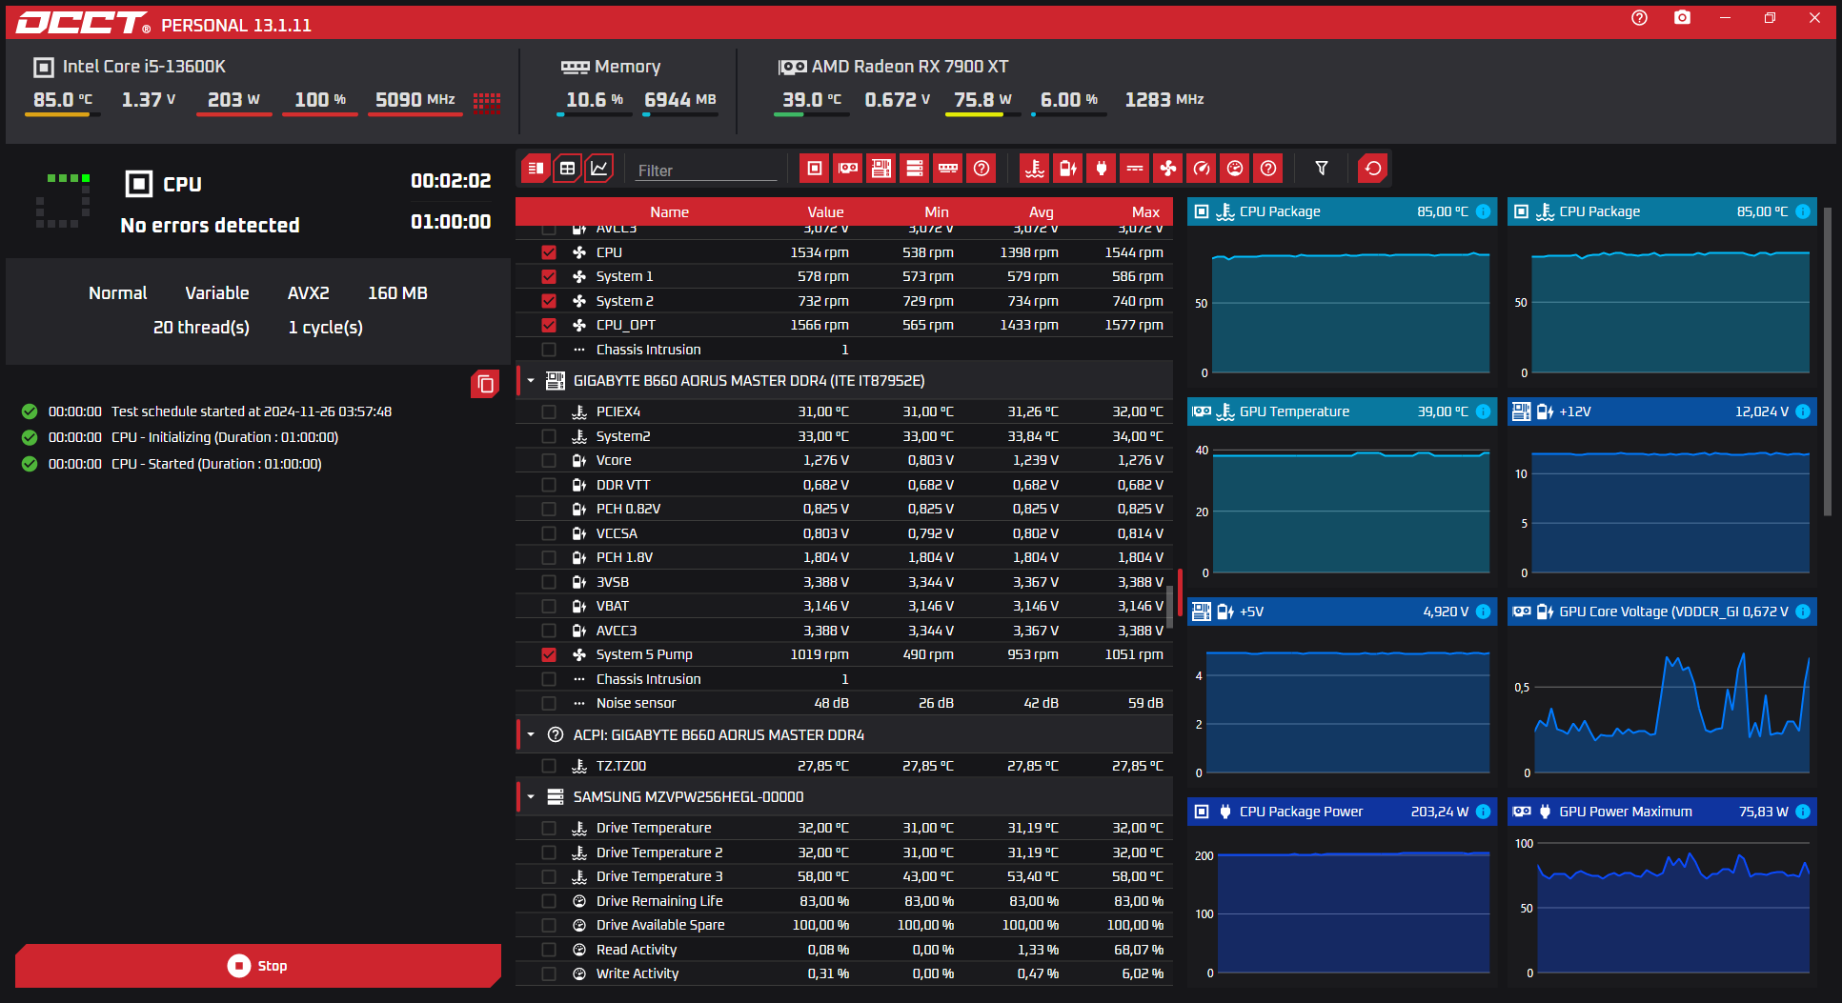
Task: Toggle the table view icon
Action: (567, 169)
